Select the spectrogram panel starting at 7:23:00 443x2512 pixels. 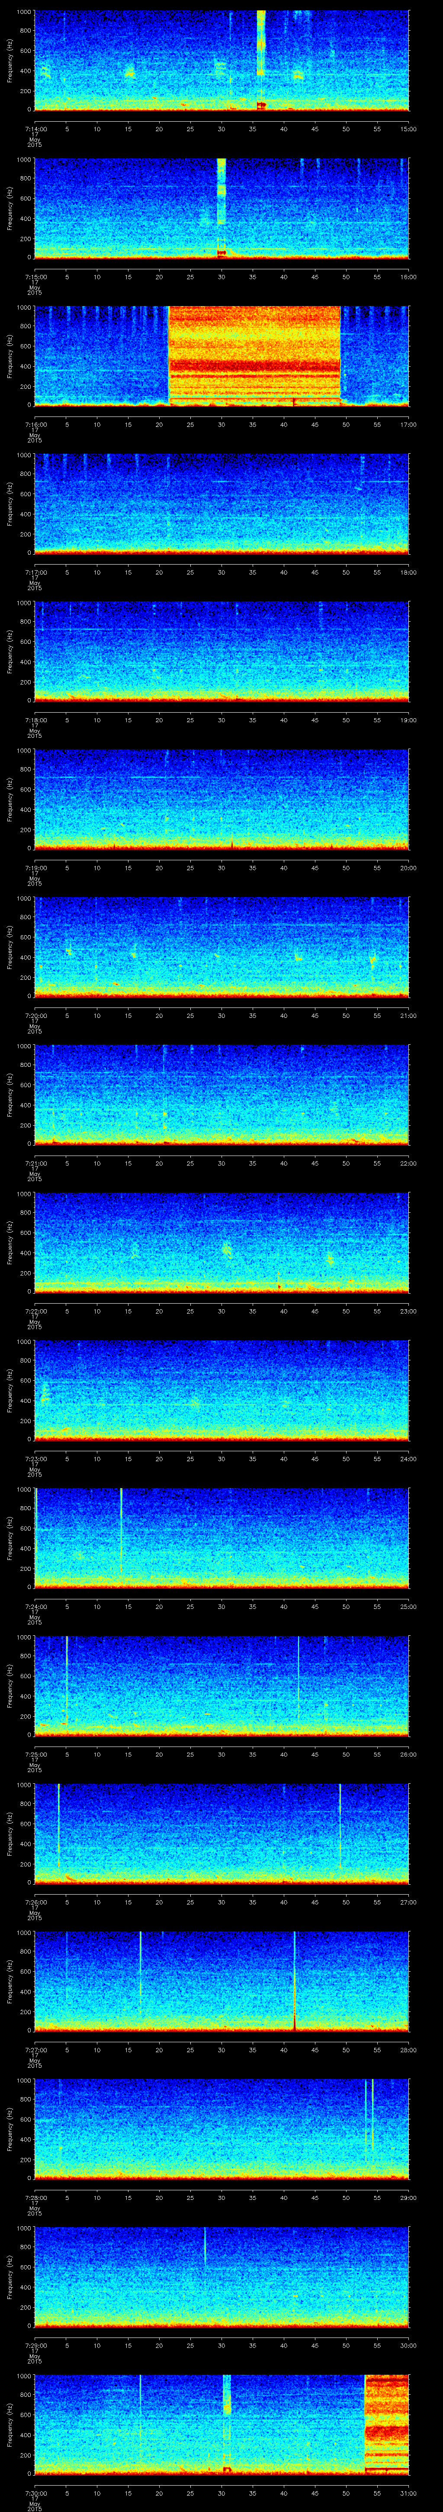point(222,1390)
